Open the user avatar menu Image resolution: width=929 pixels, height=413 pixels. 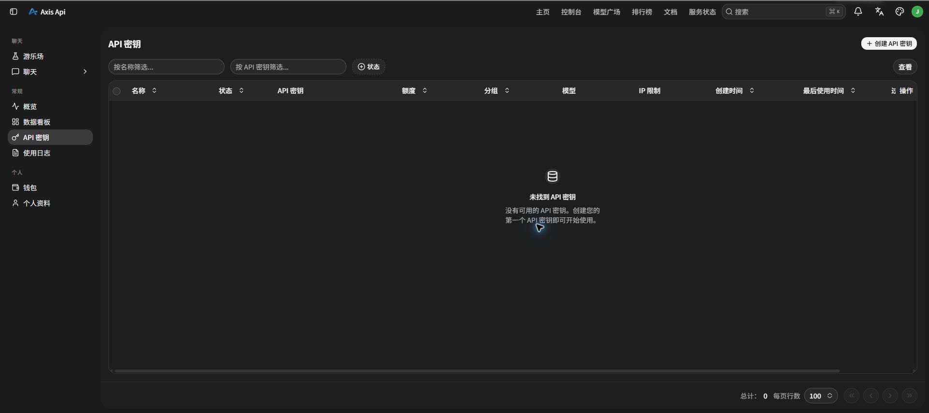coord(917,12)
